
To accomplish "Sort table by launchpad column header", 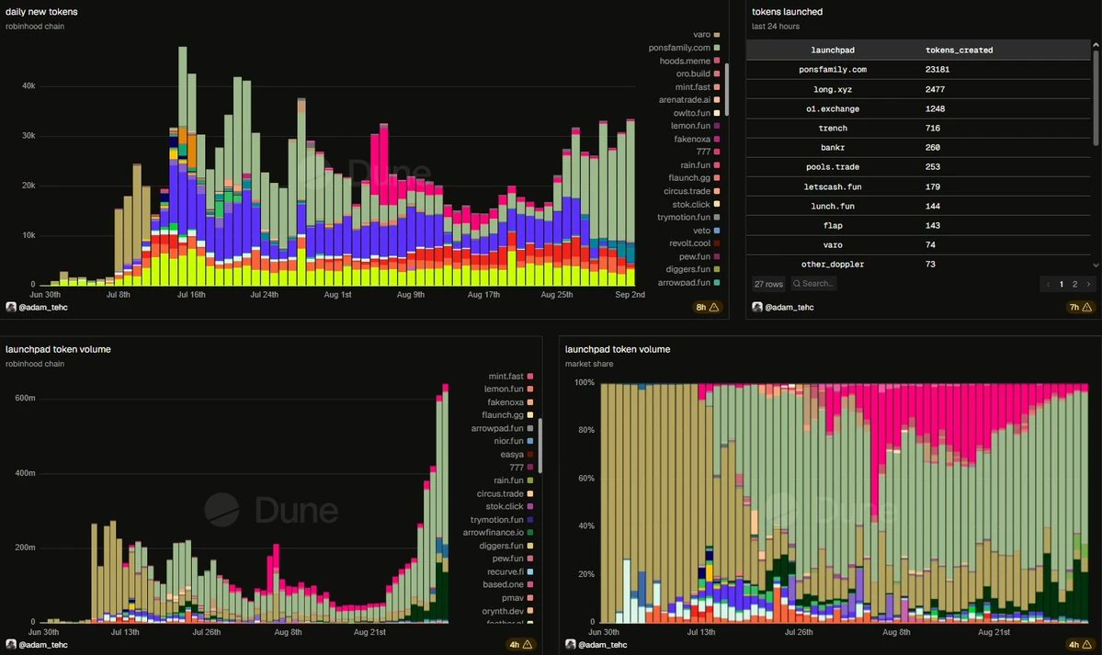I will pyautogui.click(x=833, y=50).
